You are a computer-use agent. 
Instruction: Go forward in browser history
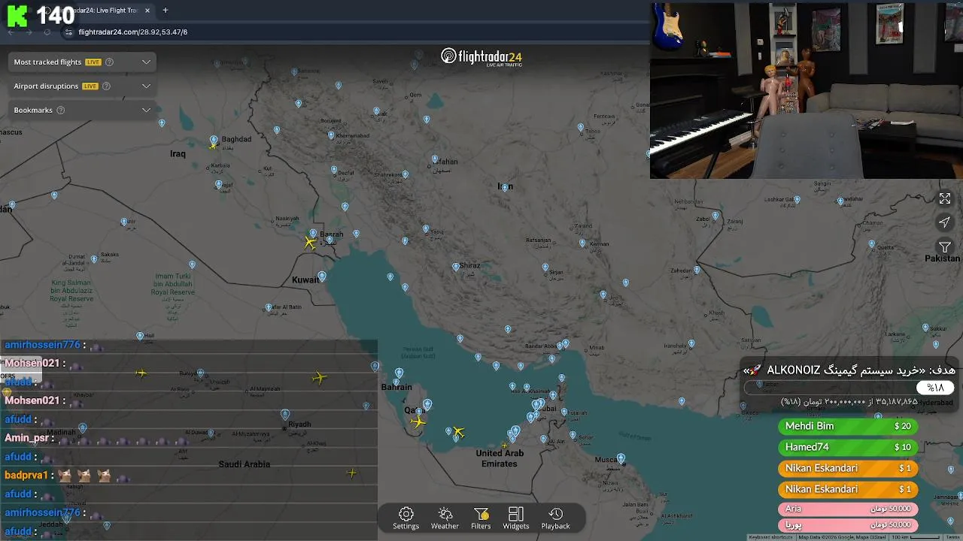(x=29, y=32)
